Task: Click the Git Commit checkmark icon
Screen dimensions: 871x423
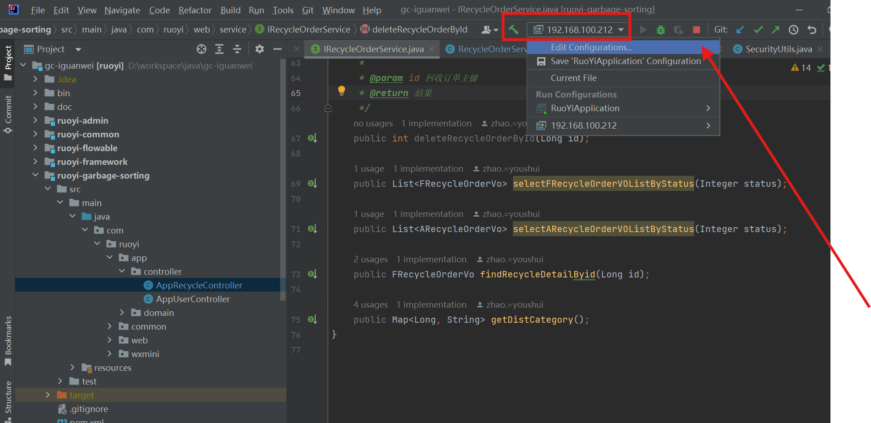Action: 758,30
